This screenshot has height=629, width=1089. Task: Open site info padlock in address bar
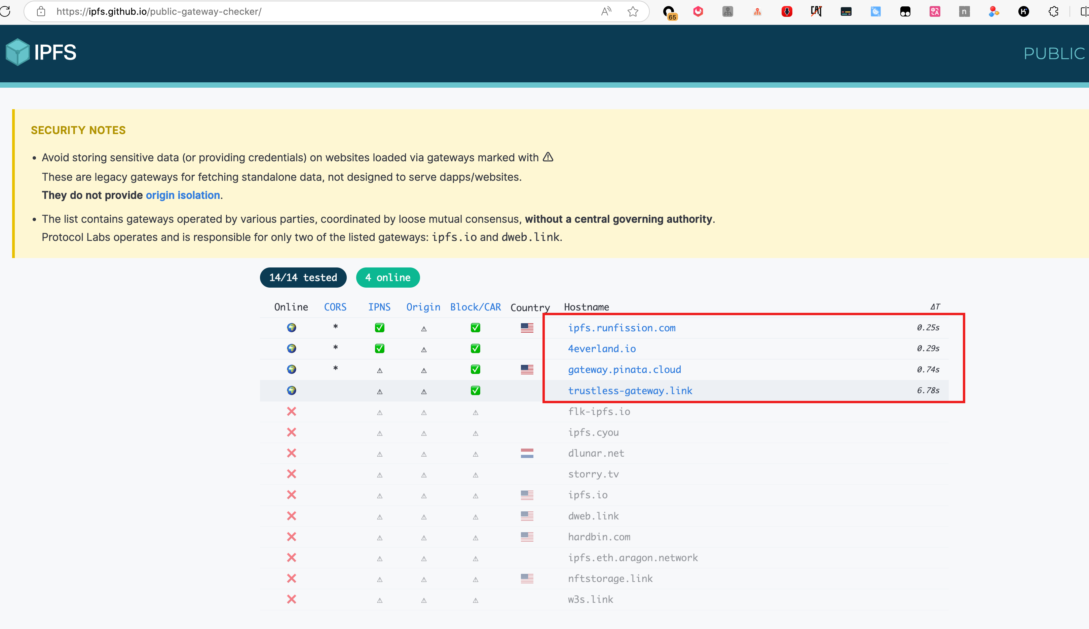point(41,11)
